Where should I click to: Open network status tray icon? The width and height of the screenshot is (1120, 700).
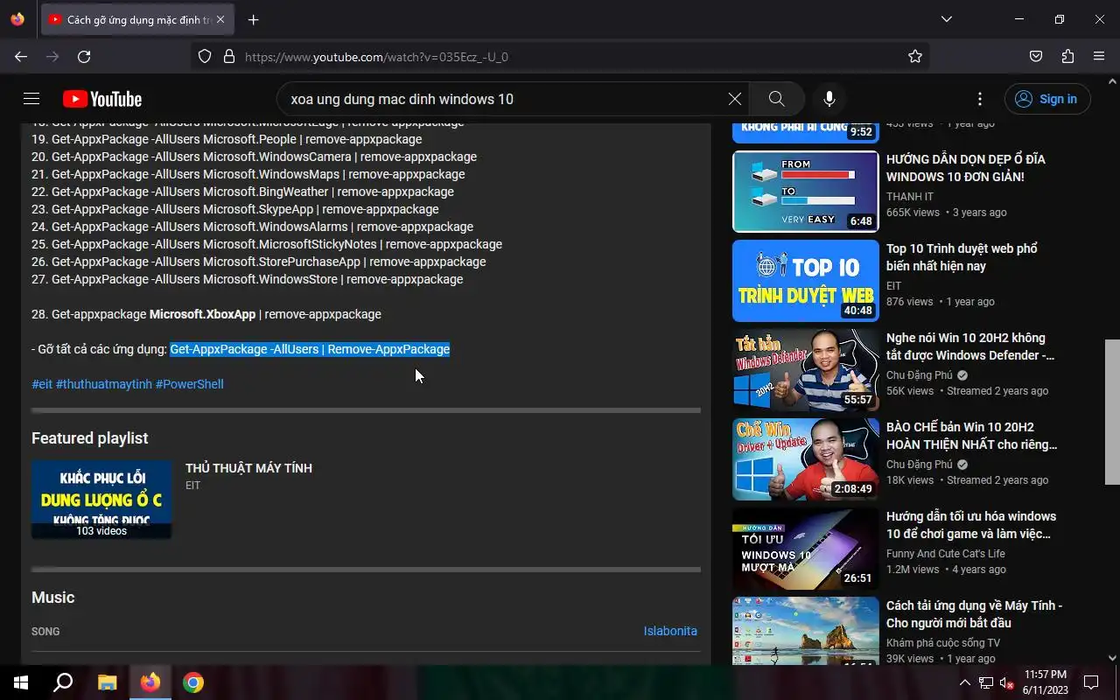coord(986,682)
